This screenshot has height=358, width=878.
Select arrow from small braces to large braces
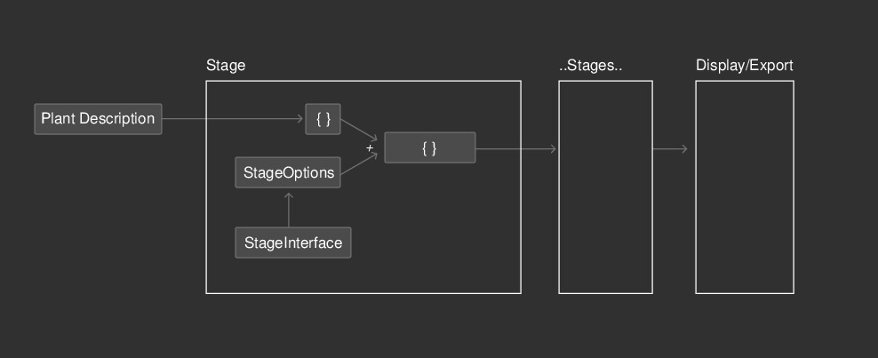pyautogui.click(x=359, y=131)
